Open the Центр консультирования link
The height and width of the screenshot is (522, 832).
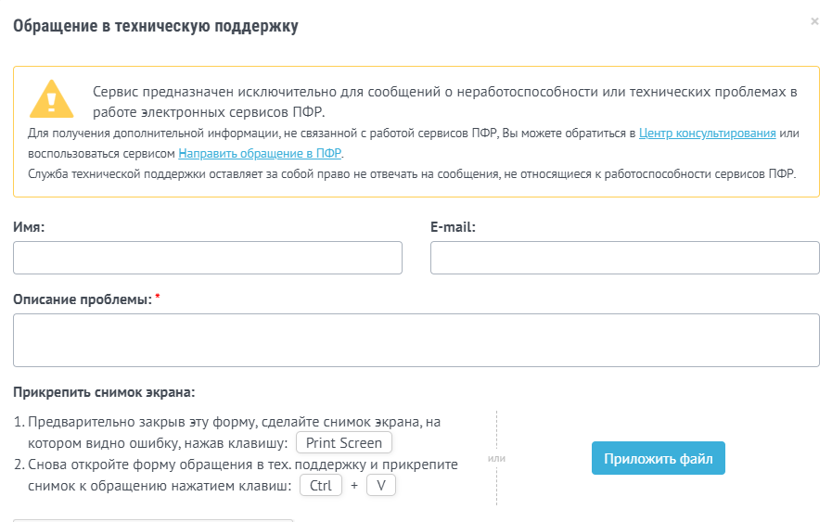708,134
